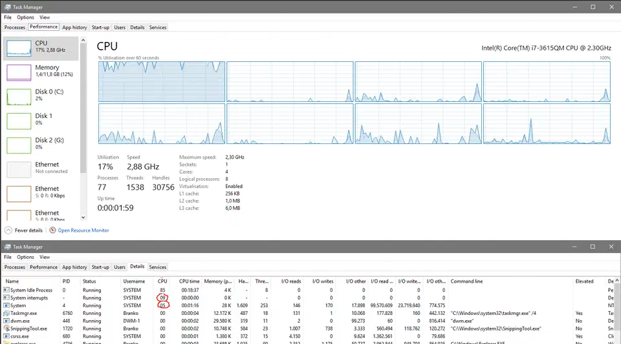The height and width of the screenshot is (344, 621).
Task: Click the Taskmgr.exe process icon
Action: (x=6, y=313)
